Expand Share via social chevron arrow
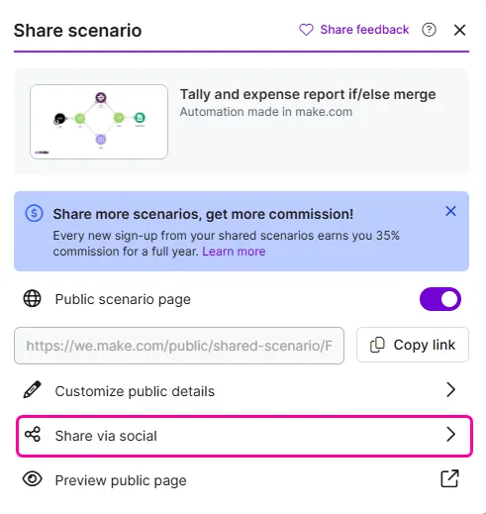The image size is (486, 514). point(450,435)
